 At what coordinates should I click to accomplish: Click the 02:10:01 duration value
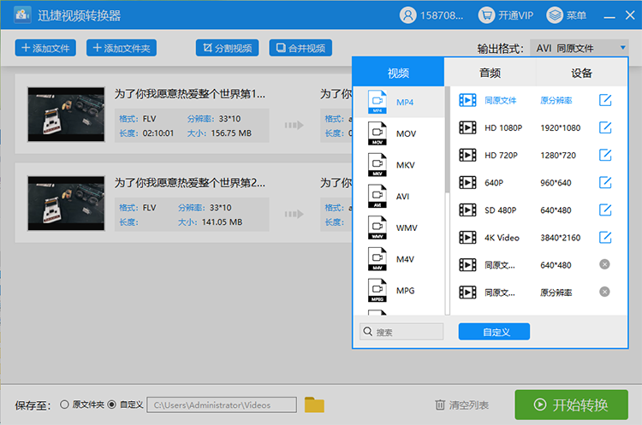pos(158,133)
